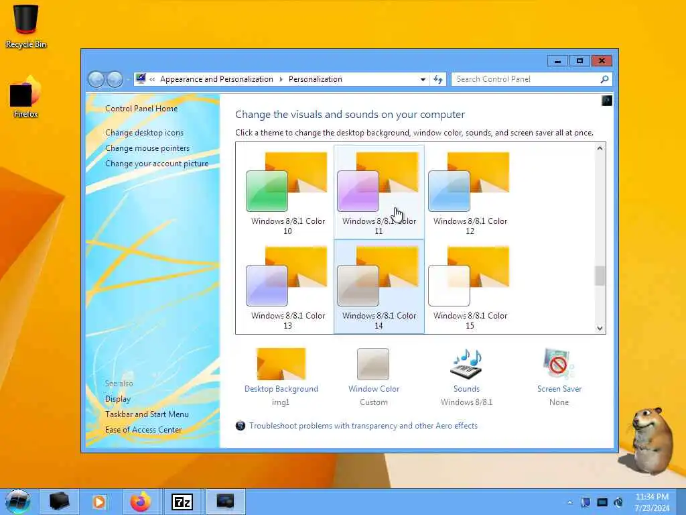Minimize the Personalization window
The width and height of the screenshot is (686, 515).
pos(557,61)
